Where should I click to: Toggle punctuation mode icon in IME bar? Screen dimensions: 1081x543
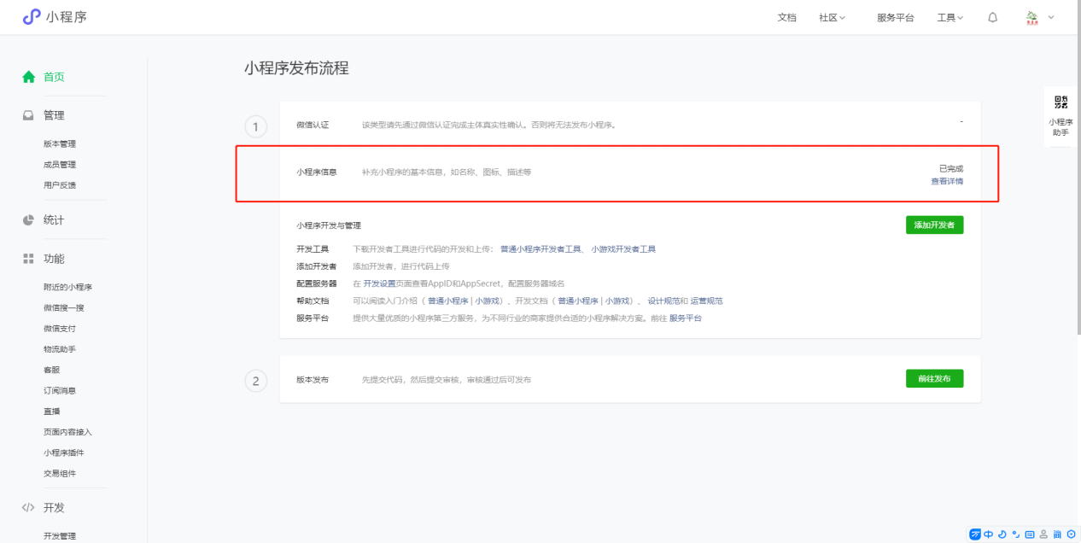click(x=1015, y=534)
